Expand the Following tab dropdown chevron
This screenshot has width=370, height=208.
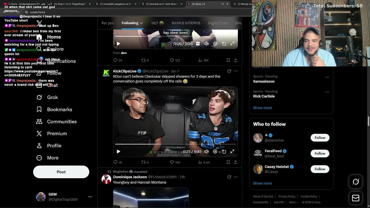141,23
